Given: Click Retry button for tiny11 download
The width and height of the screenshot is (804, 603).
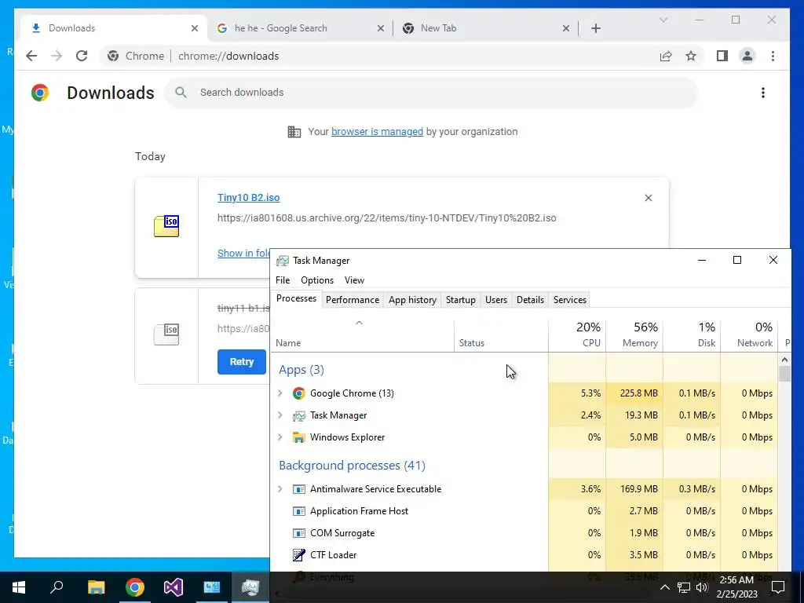Looking at the screenshot, I should pos(242,362).
